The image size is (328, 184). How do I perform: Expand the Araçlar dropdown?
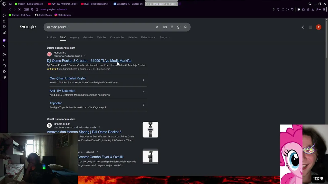point(165,37)
